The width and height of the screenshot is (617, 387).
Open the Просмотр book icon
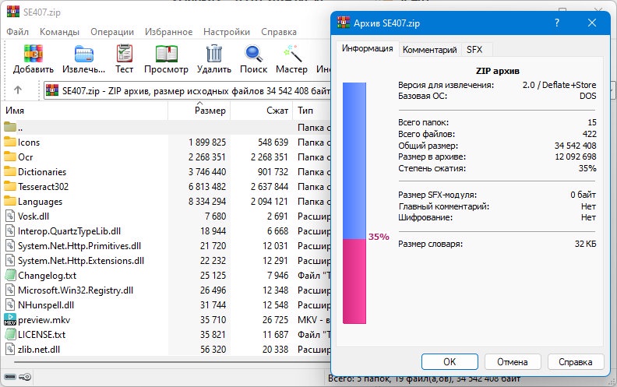tap(166, 54)
